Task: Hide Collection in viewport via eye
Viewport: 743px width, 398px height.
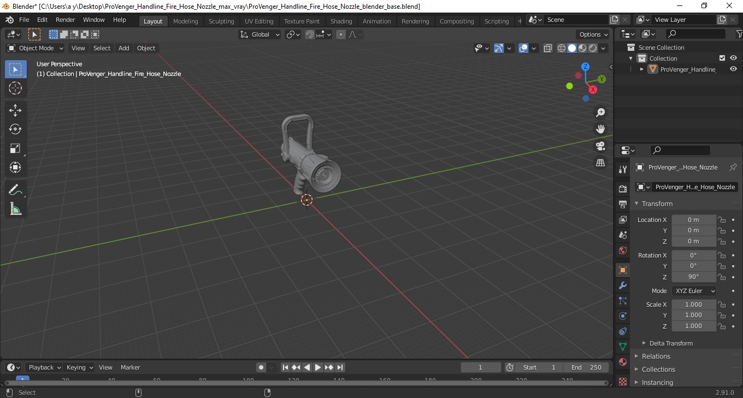Action: [x=733, y=58]
